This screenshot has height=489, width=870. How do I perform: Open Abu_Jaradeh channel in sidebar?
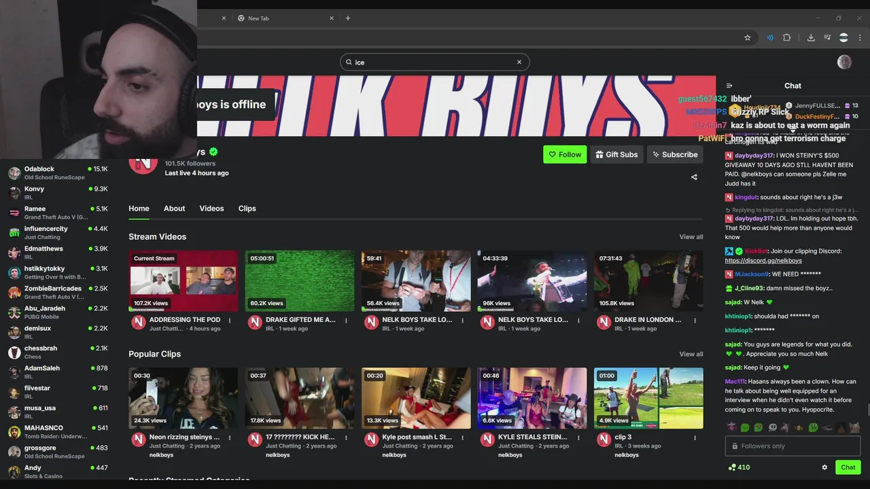(58, 312)
